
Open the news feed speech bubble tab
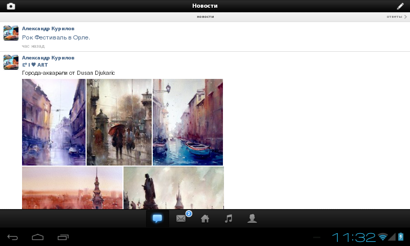coord(157,218)
